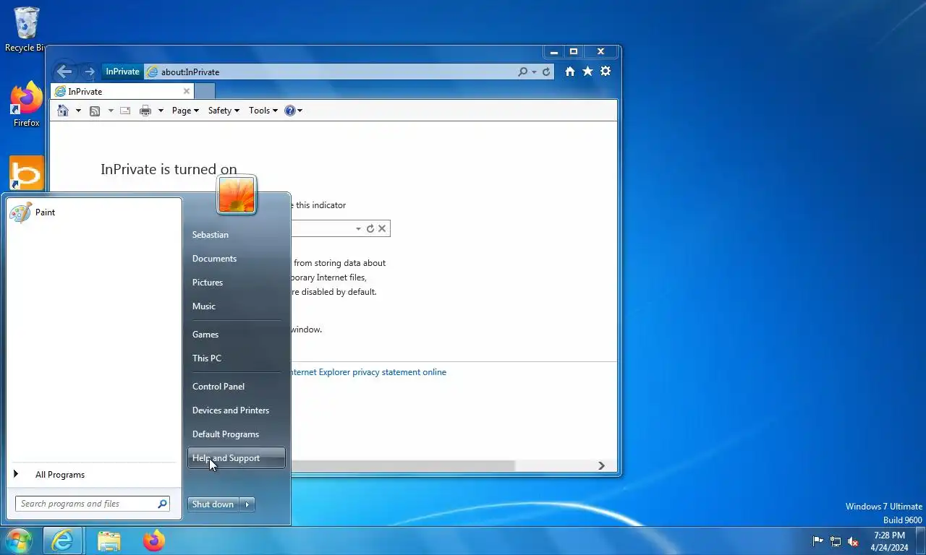Refresh the page from the address bar

pos(546,72)
